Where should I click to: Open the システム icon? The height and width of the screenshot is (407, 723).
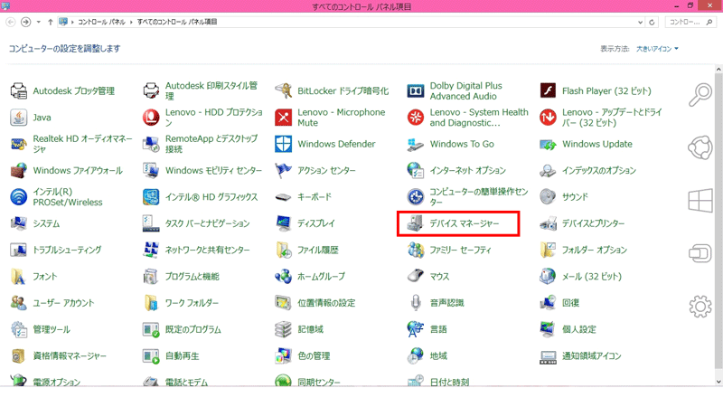pos(18,223)
